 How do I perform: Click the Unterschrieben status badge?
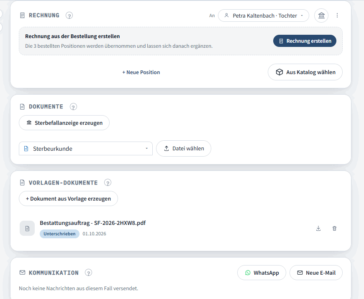coord(59,234)
